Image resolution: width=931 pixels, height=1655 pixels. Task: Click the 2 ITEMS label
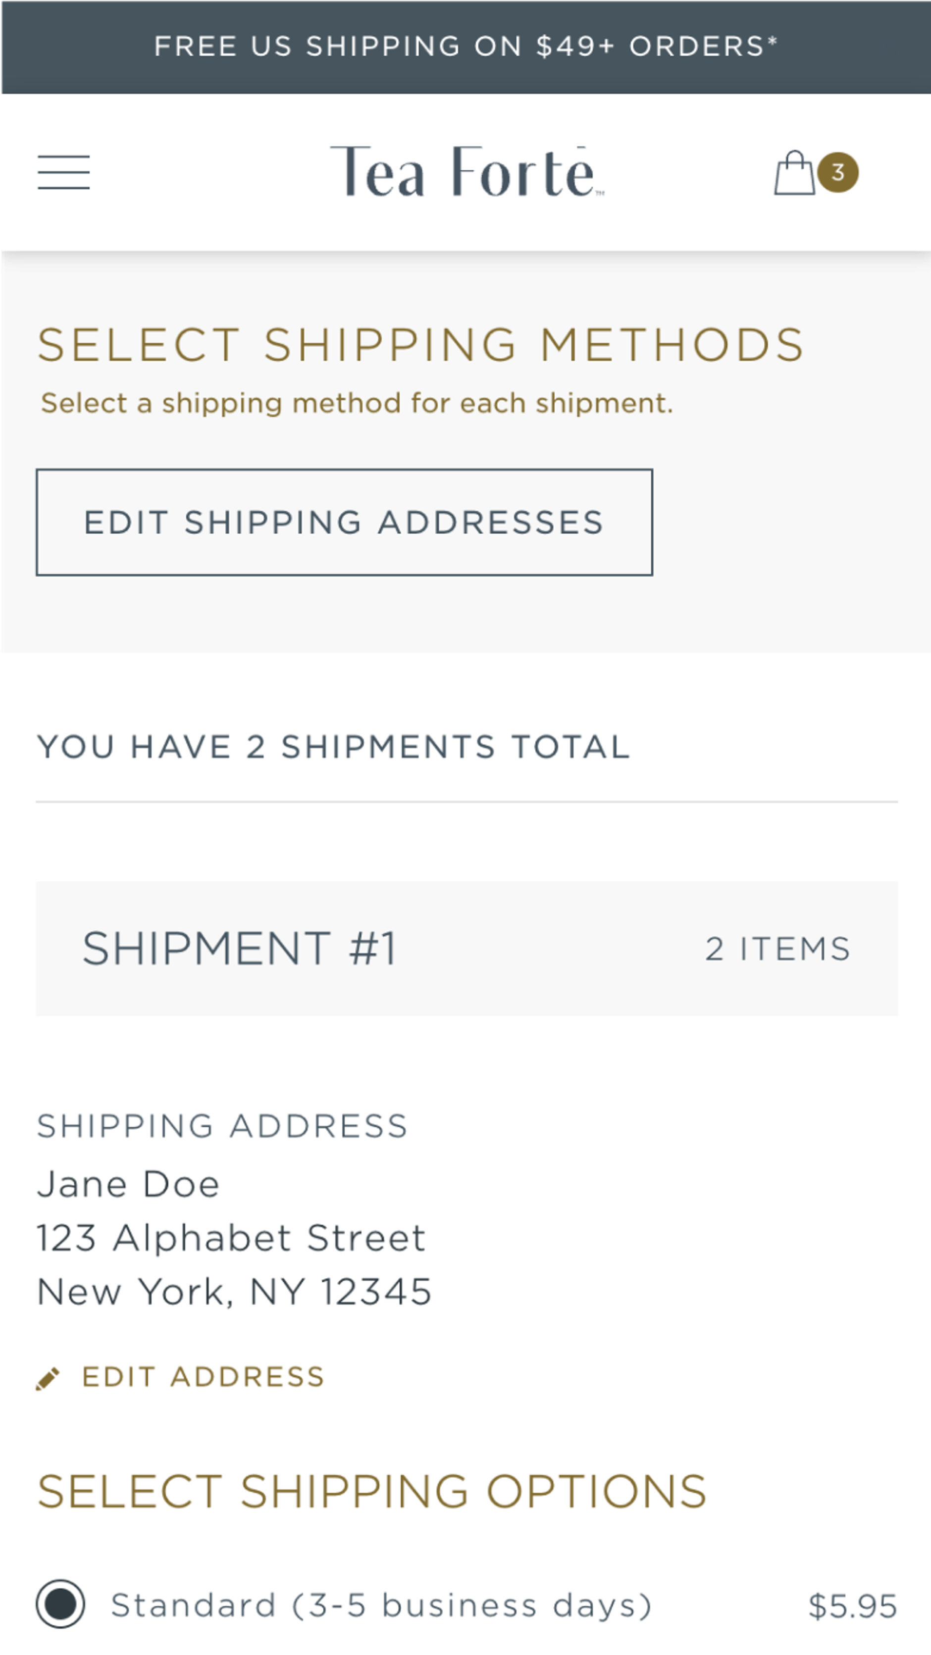[778, 947]
